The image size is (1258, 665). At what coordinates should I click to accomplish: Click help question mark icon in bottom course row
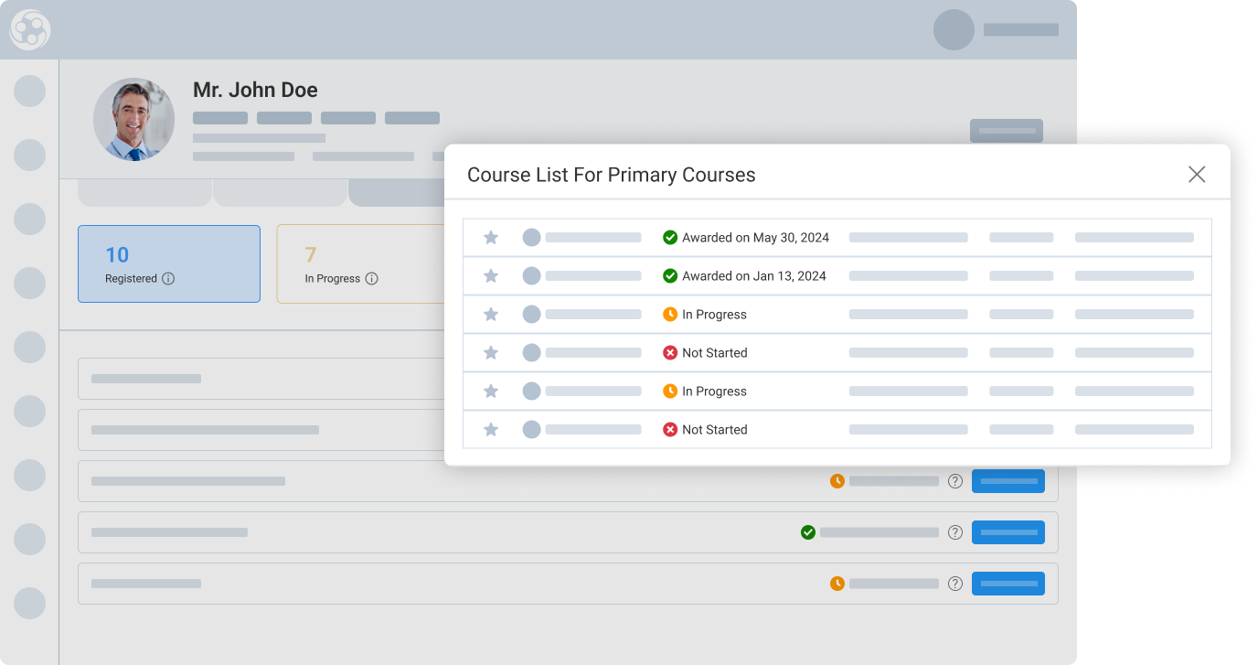[954, 584]
